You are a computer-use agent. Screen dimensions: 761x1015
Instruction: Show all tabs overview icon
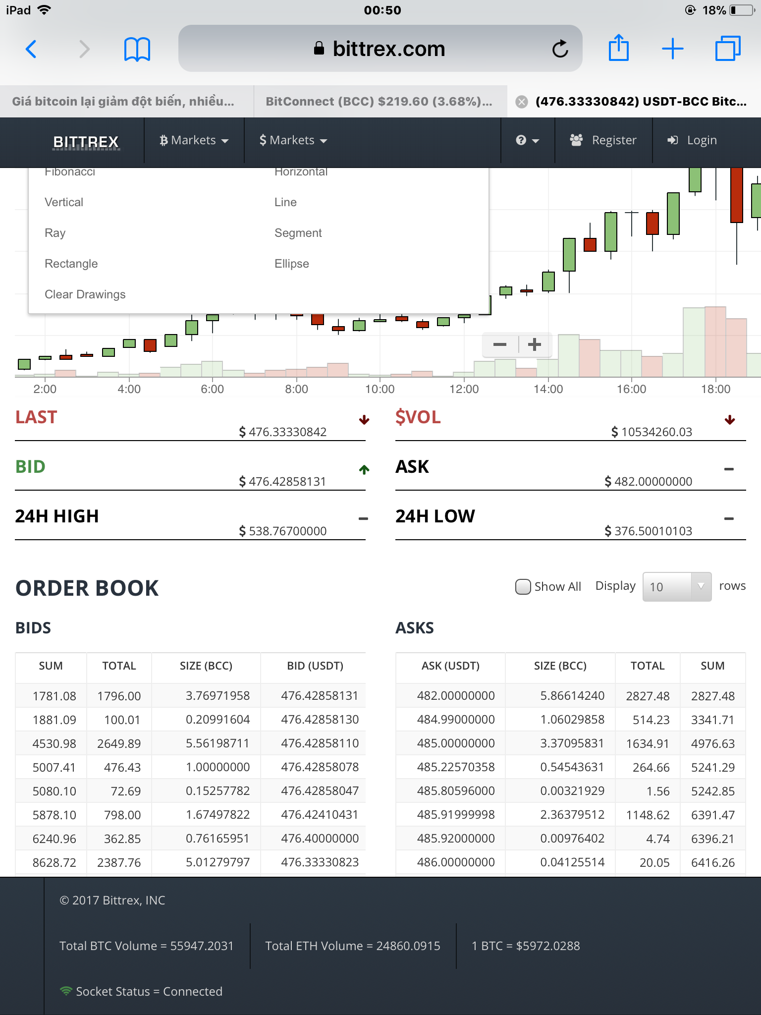click(728, 49)
